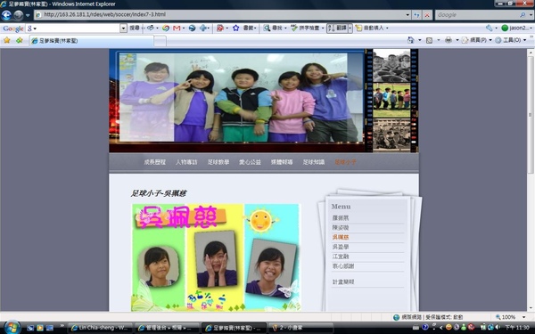Select the fourth Menu sidebar name entry
535x334 pixels.
tap(341, 247)
